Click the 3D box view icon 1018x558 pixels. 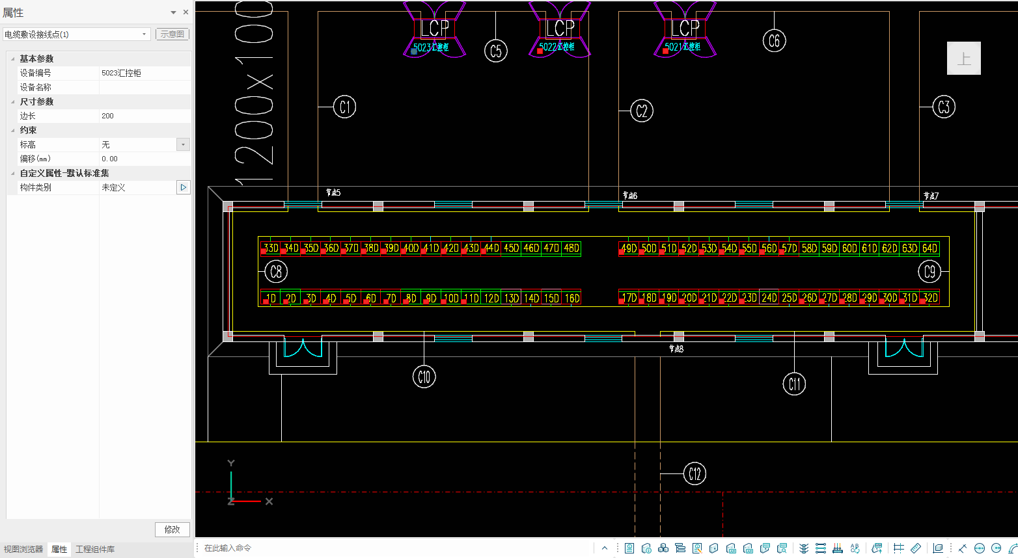coord(714,548)
